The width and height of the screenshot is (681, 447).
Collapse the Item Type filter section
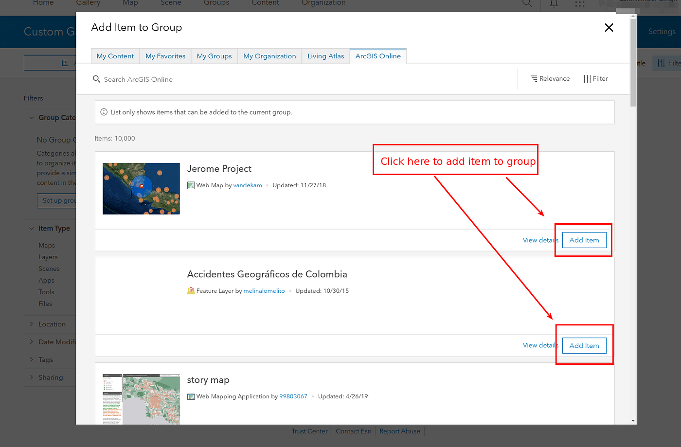[31, 228]
